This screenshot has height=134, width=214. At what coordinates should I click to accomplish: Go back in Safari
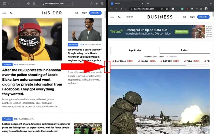(x=13, y=4)
